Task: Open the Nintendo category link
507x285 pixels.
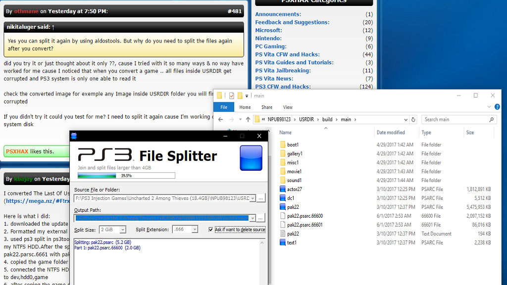Action: pos(268,39)
